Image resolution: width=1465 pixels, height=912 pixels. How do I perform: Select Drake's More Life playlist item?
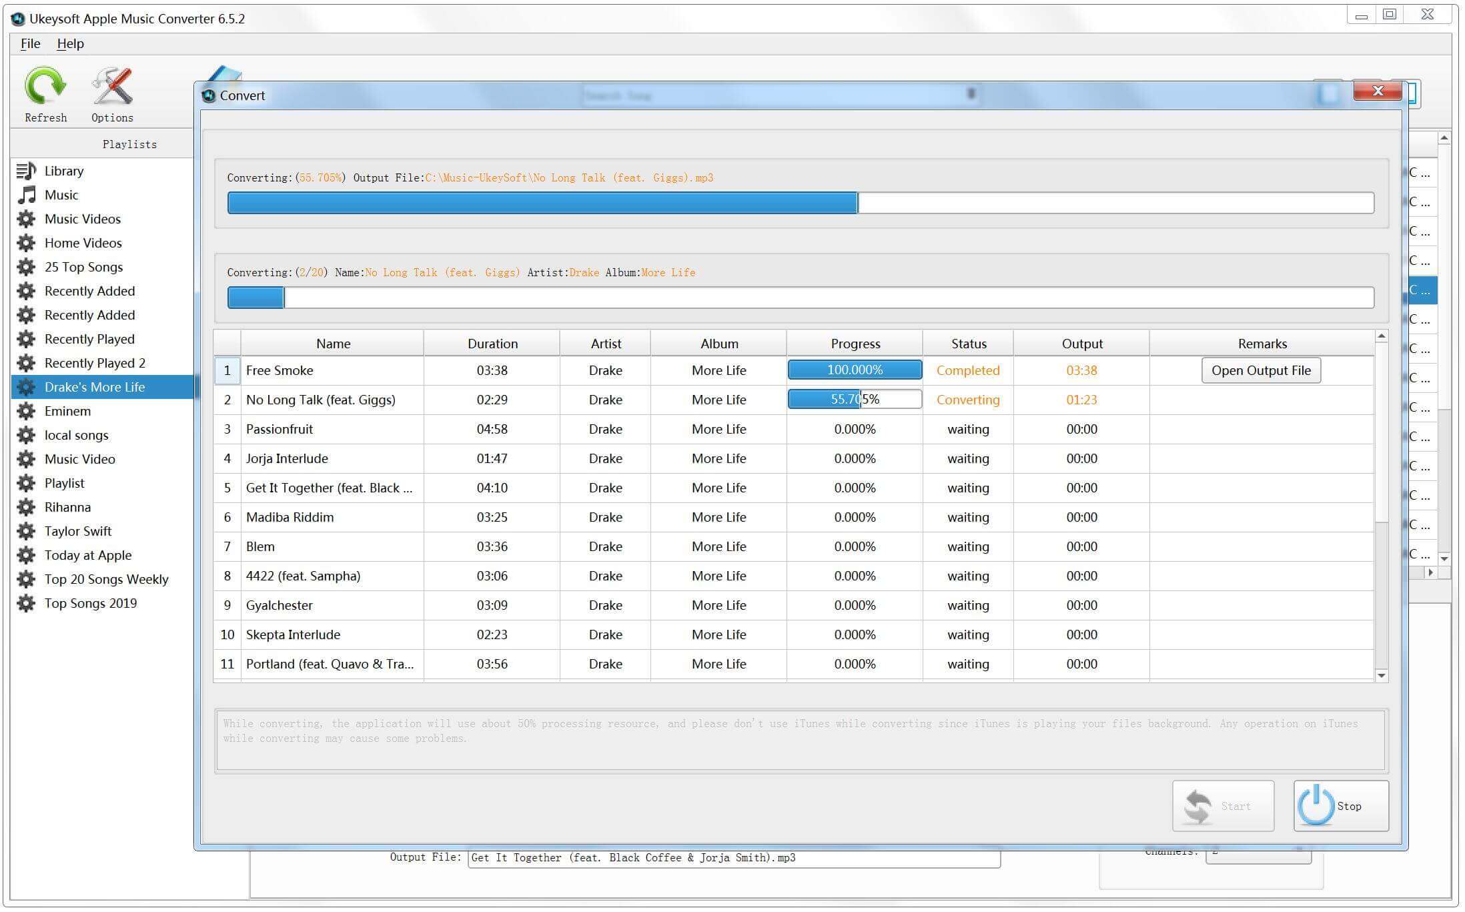(93, 386)
